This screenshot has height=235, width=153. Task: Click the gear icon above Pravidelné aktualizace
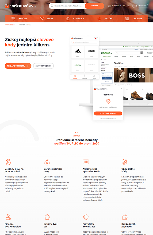point(86,217)
